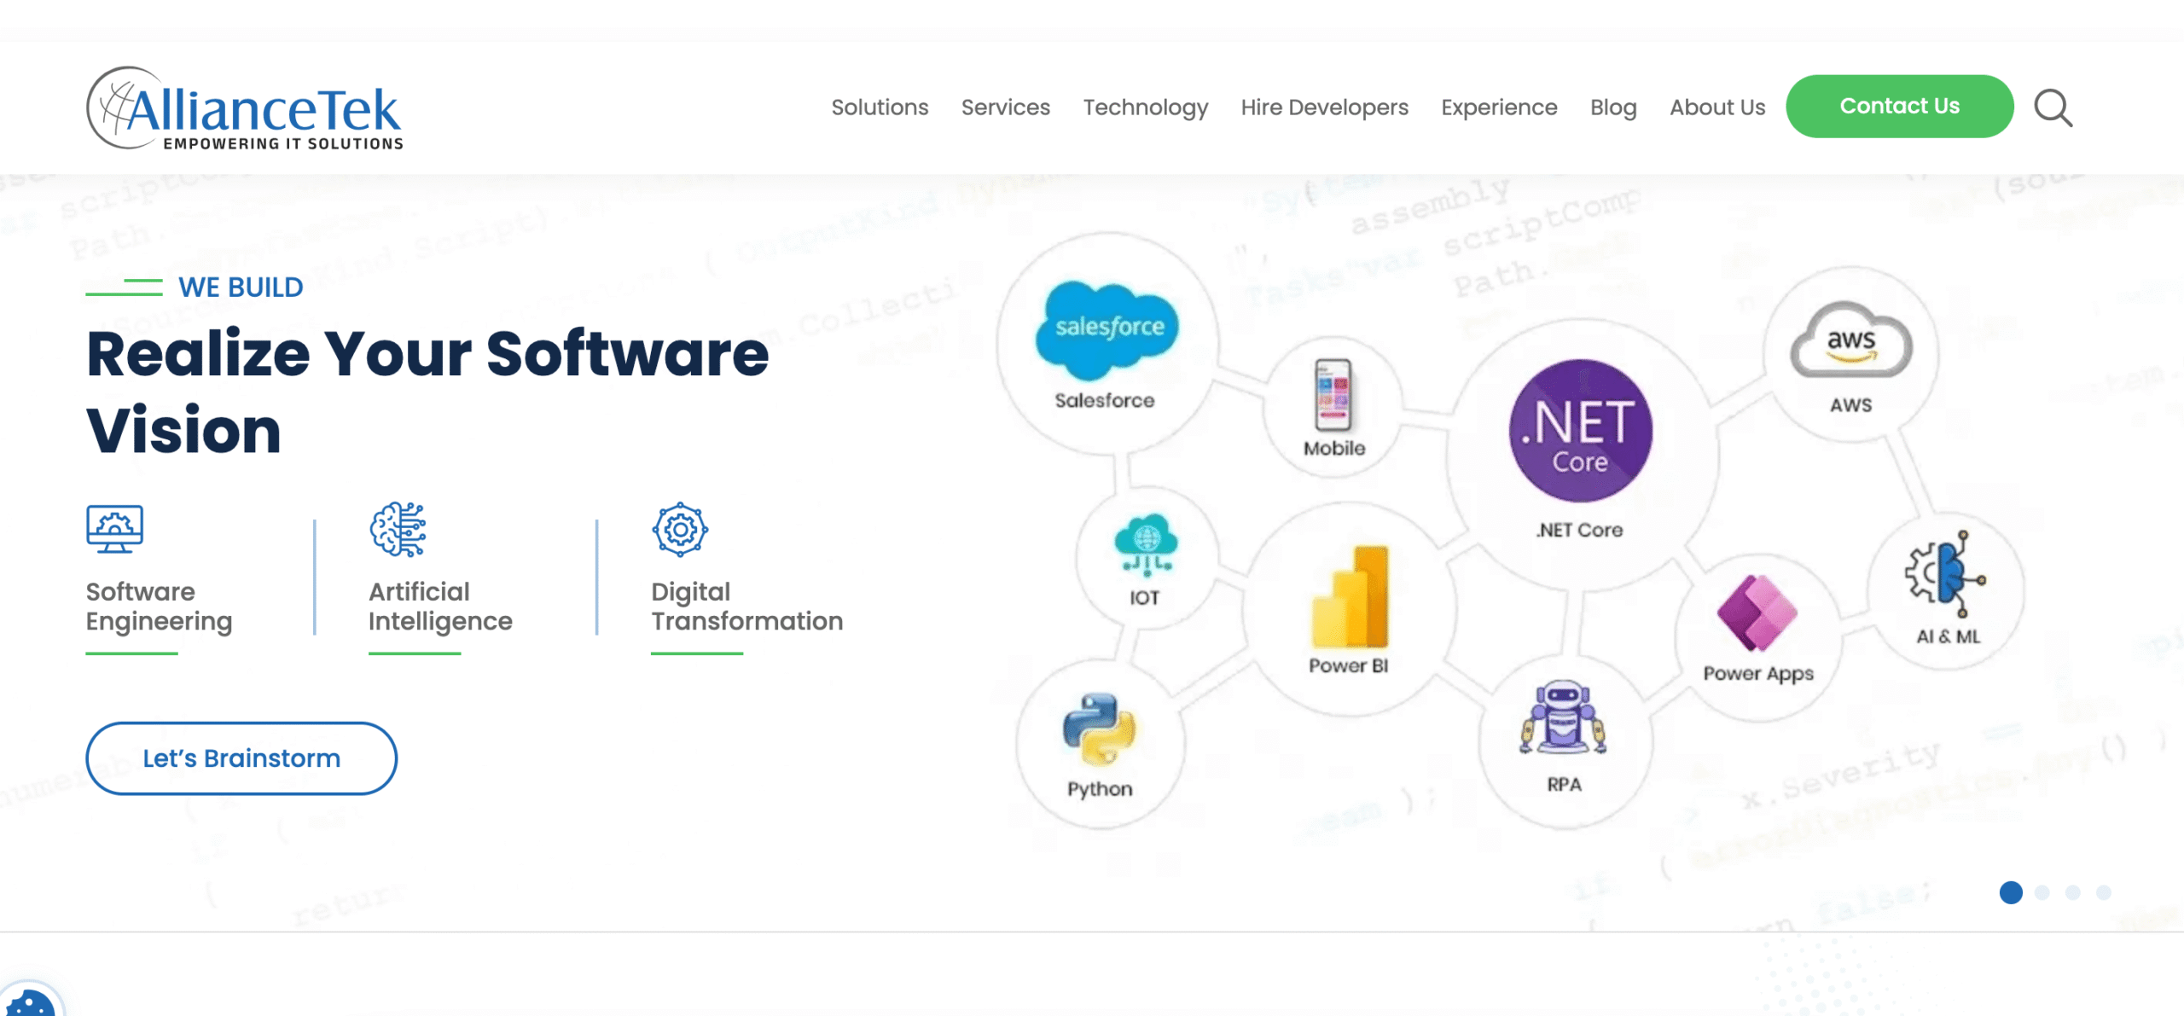Viewport: 2184px width, 1016px height.
Task: Click the Let's Brainstorm button
Action: coord(241,758)
